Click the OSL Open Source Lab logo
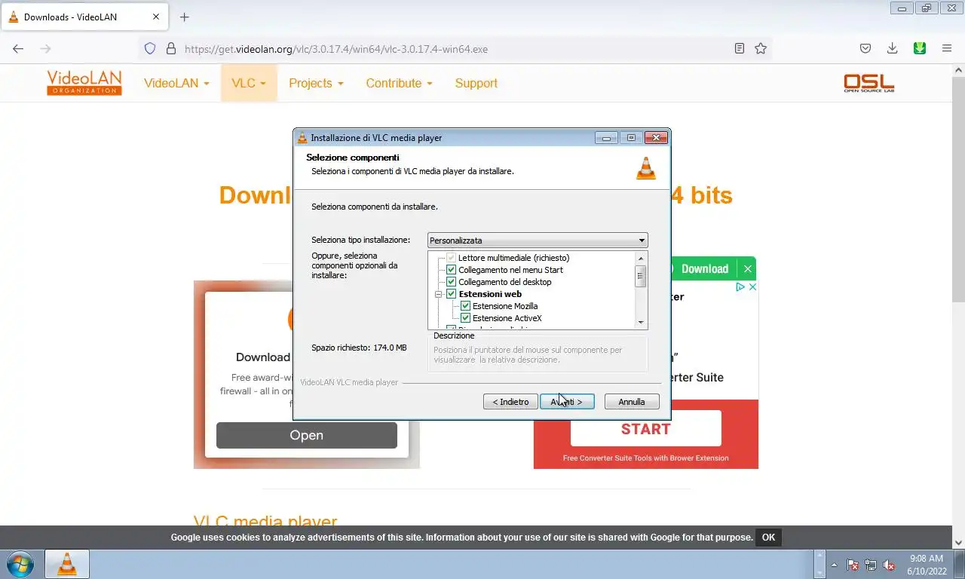The height and width of the screenshot is (579, 965). (x=868, y=83)
